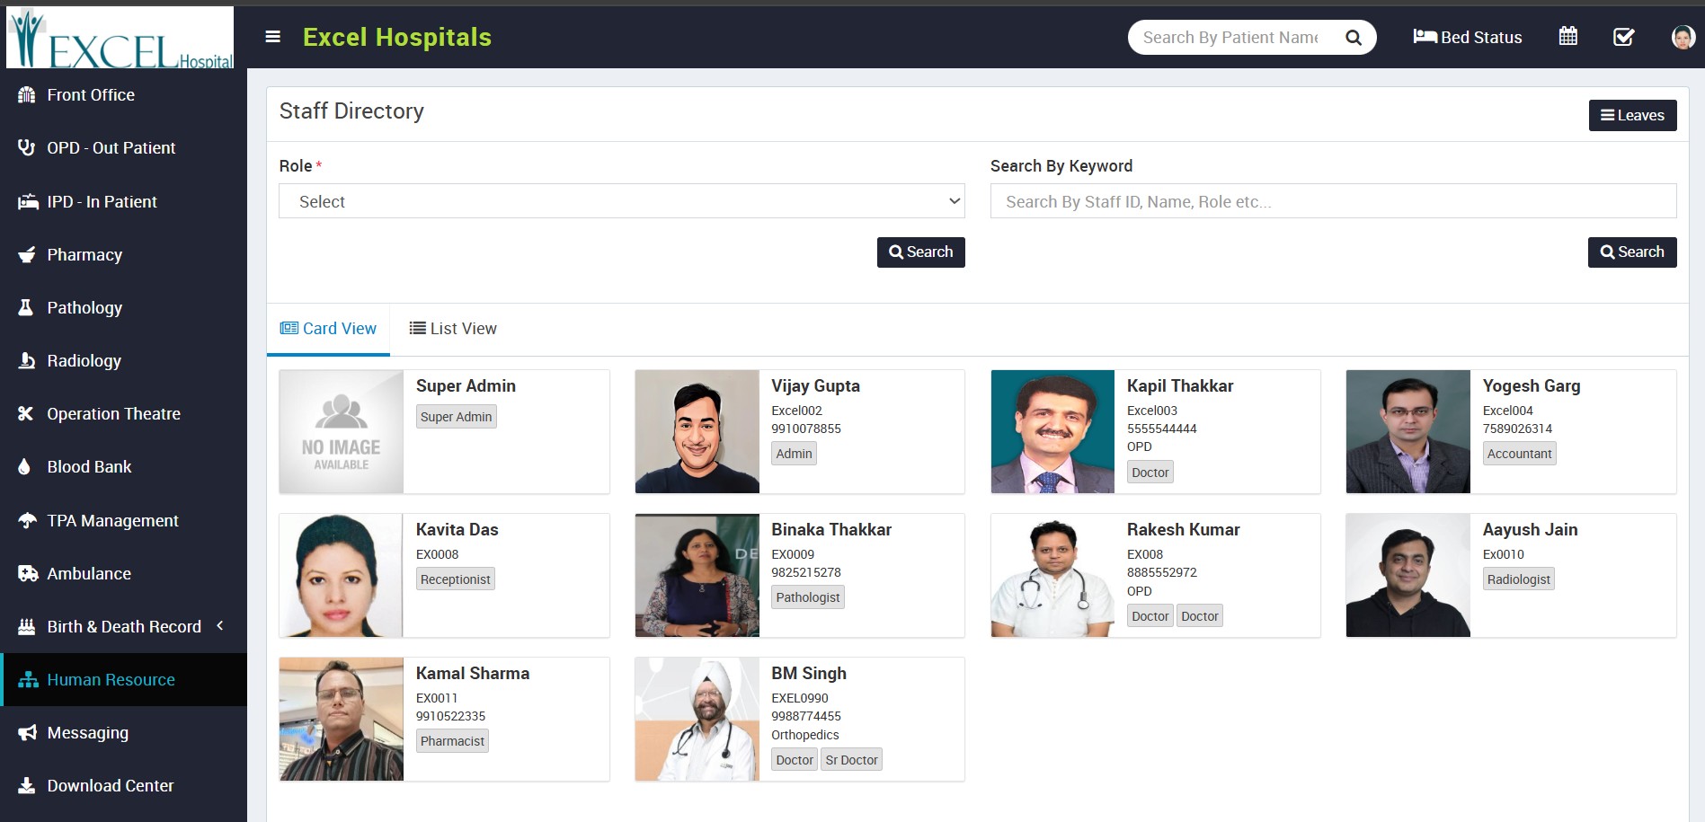Click the Pathologist role badge
The image size is (1705, 822).
click(x=808, y=597)
